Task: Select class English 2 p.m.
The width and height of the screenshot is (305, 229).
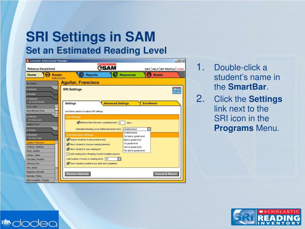Action: pyautogui.click(x=42, y=124)
